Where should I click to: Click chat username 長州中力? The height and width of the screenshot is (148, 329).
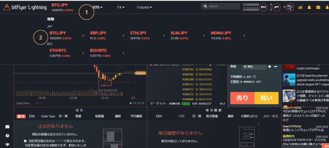coord(289,136)
